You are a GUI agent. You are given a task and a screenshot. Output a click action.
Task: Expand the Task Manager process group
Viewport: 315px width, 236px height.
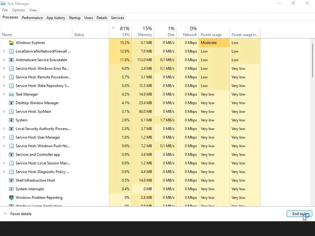[4, 94]
